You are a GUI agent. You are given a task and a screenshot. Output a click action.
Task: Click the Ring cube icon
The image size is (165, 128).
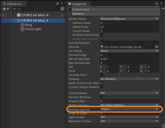pos(22,25)
